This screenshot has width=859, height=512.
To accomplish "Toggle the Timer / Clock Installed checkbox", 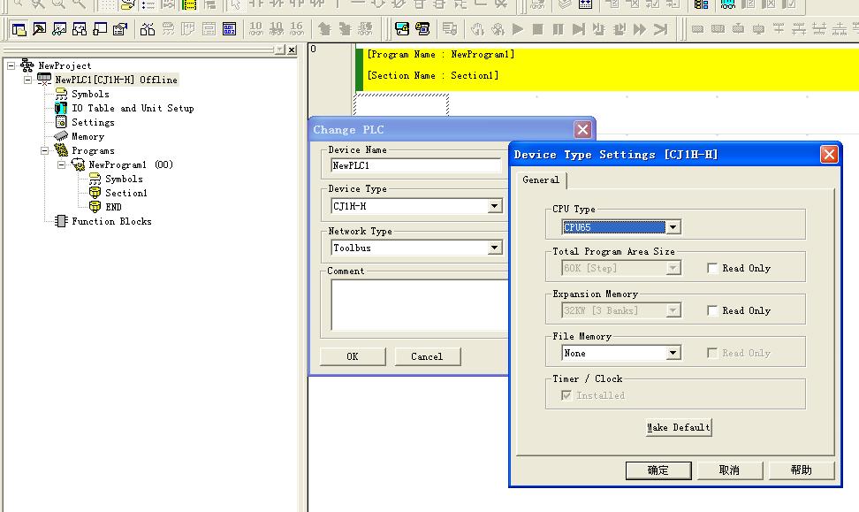I will click(x=566, y=395).
